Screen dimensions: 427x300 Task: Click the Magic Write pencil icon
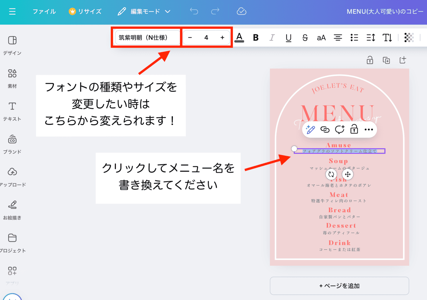[x=310, y=129]
